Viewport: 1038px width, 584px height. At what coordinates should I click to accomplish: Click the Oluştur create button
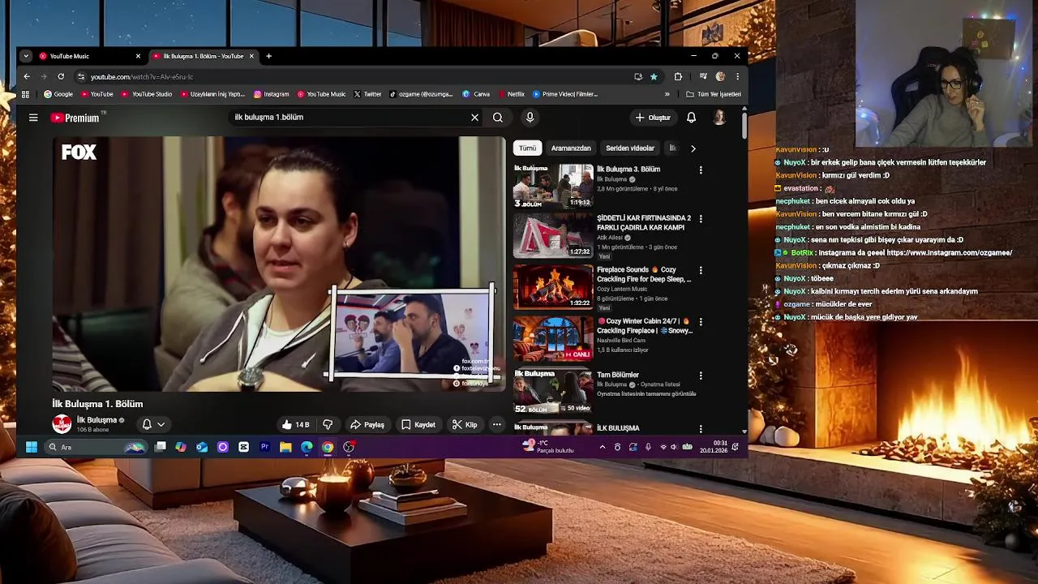[653, 118]
